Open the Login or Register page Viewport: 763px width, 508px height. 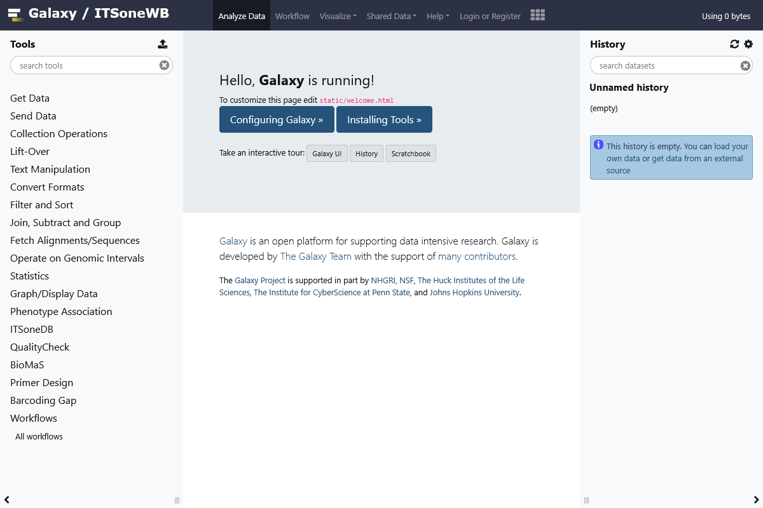pos(490,16)
